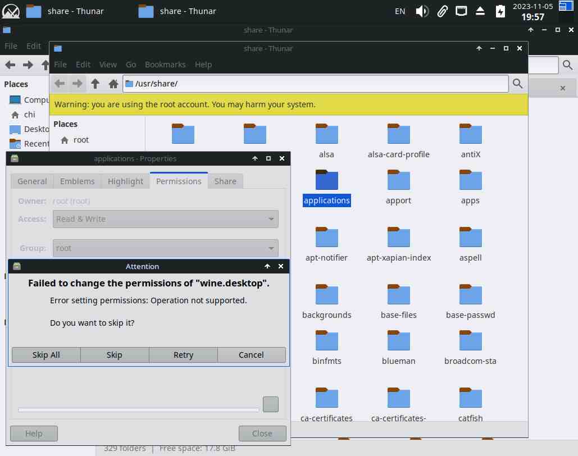Viewport: 578px width, 456px height.
Task: Select root in the Places sidebar
Action: (81, 140)
